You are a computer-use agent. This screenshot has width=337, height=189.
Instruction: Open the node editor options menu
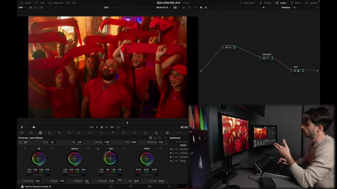click(x=317, y=7)
